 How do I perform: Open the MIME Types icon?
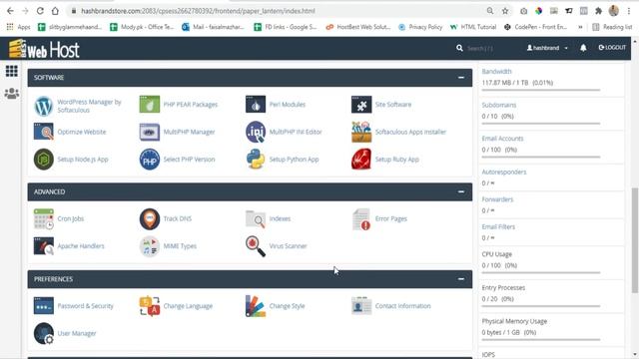point(150,246)
